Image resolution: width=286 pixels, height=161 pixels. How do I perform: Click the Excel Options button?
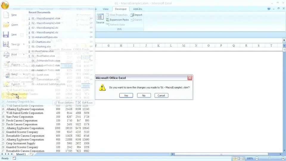64,103
